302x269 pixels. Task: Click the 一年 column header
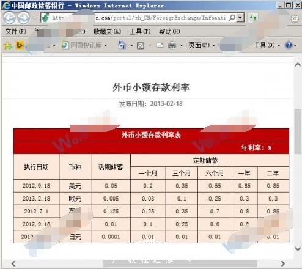(x=245, y=173)
